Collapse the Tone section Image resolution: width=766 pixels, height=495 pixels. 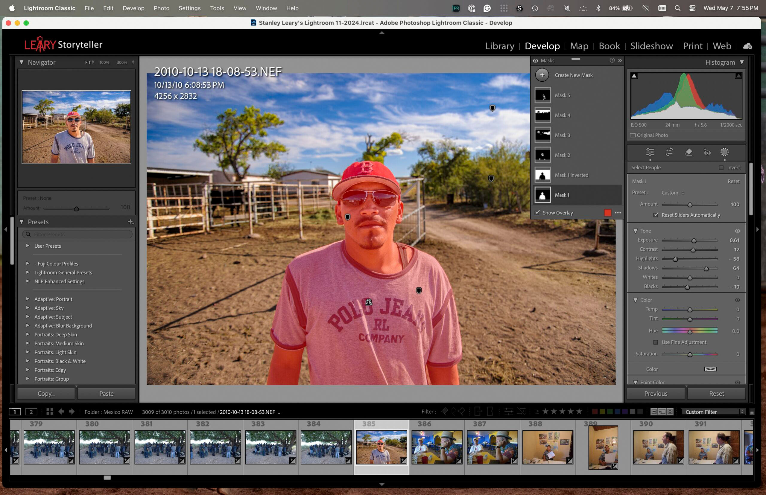point(636,231)
